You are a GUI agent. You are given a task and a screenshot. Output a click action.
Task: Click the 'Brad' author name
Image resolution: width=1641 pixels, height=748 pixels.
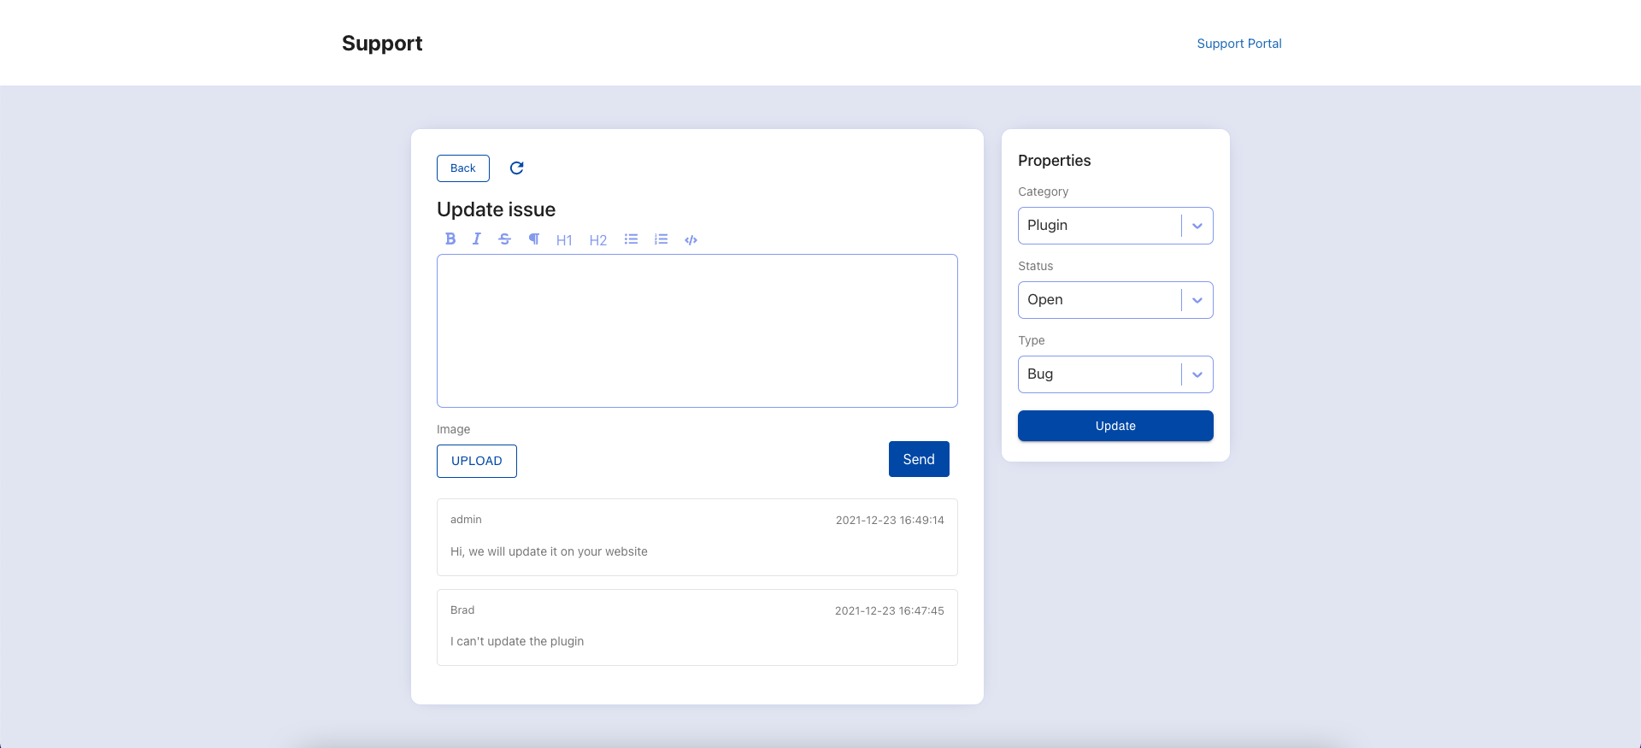(x=462, y=610)
